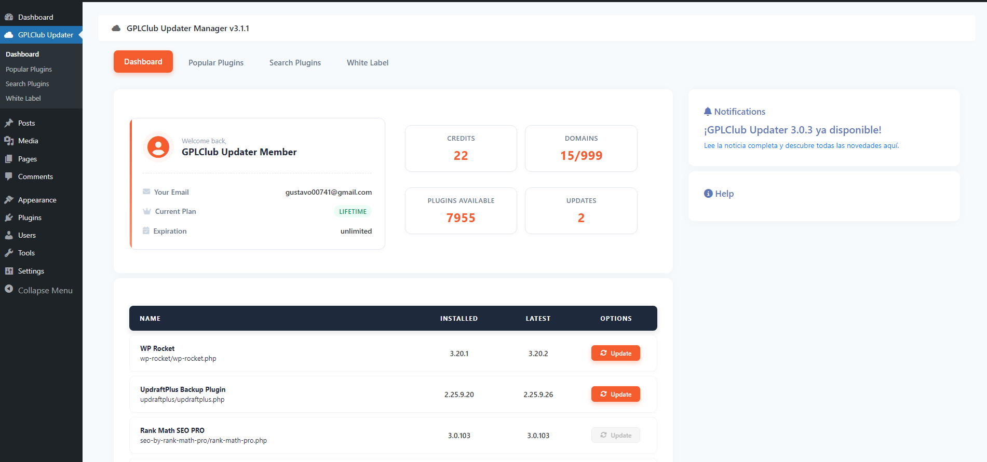
Task: Click the UpdraftPlus Backup Plugin name
Action: (x=183, y=389)
